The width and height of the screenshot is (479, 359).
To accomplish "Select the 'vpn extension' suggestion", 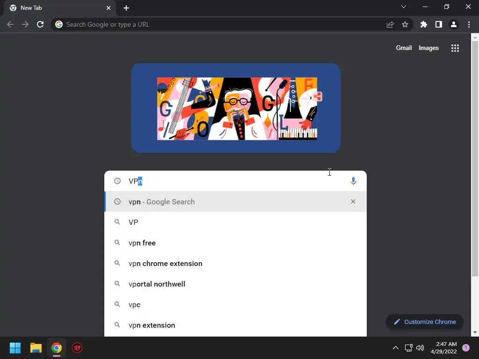I will [235, 325].
